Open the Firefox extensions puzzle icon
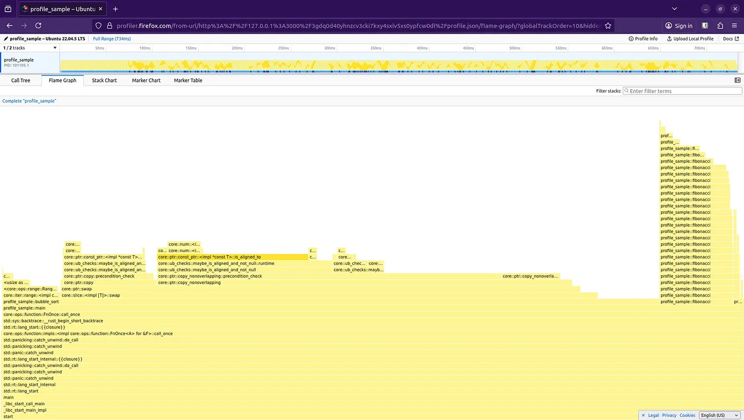This screenshot has width=744, height=420. (720, 26)
